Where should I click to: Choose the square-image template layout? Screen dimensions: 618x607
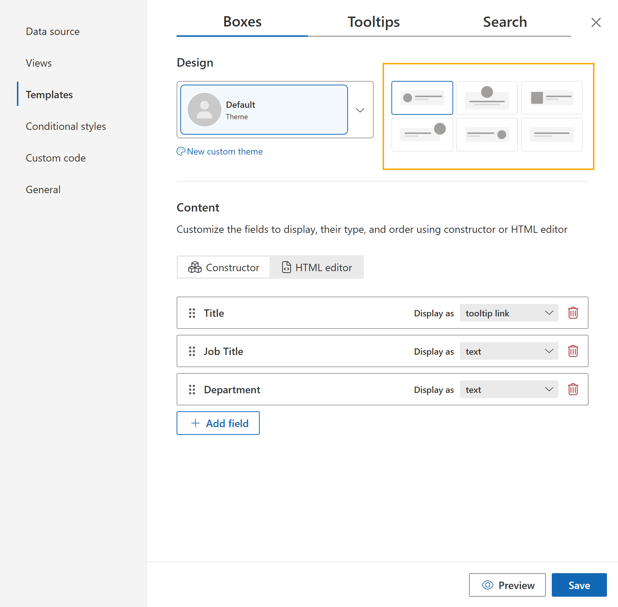click(x=551, y=98)
